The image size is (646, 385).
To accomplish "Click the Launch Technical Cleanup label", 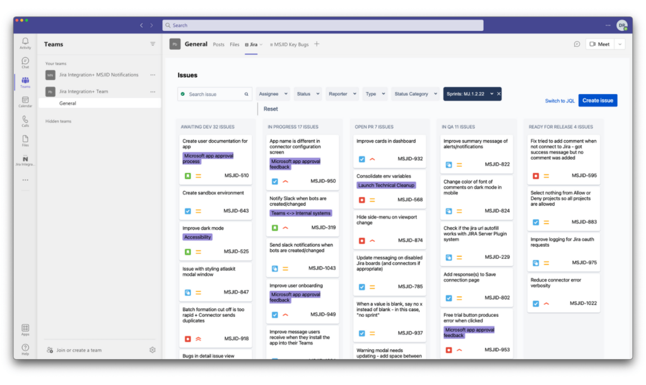I will 386,186.
